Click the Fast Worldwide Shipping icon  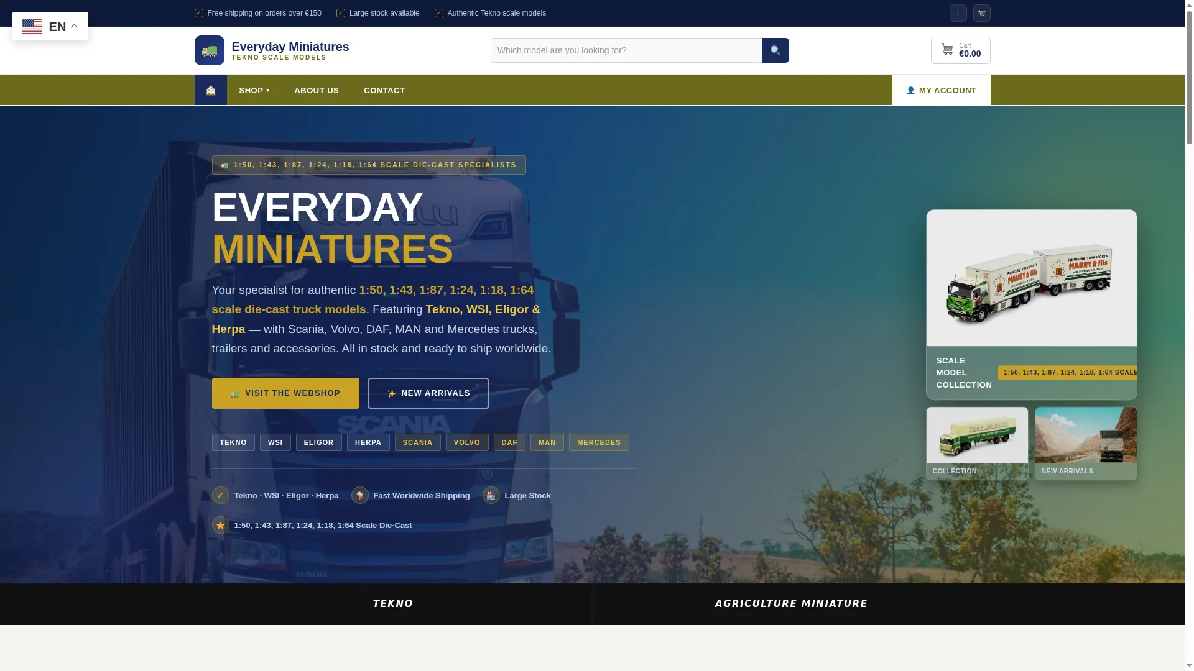tap(359, 495)
